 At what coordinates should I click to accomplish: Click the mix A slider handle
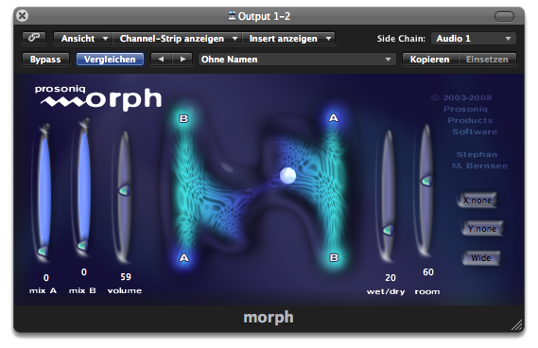[x=43, y=252]
